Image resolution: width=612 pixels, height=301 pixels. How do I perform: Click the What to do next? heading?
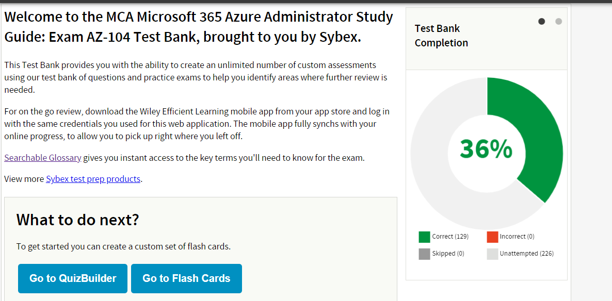[x=78, y=220]
